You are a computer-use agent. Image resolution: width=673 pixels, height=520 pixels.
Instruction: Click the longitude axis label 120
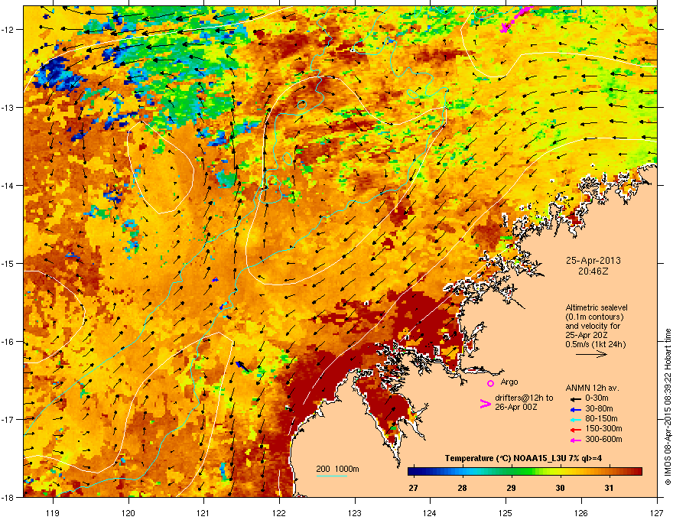[x=128, y=512]
